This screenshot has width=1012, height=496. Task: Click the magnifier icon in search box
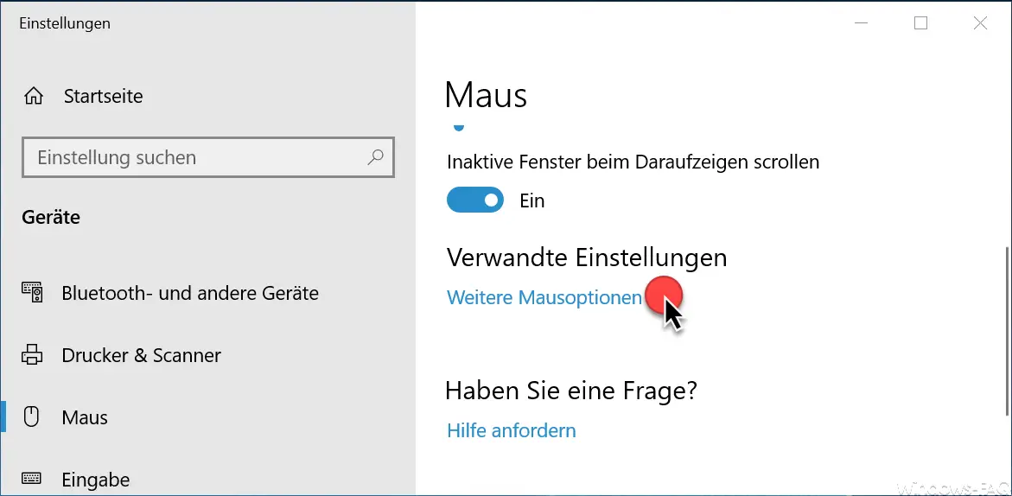click(x=375, y=156)
